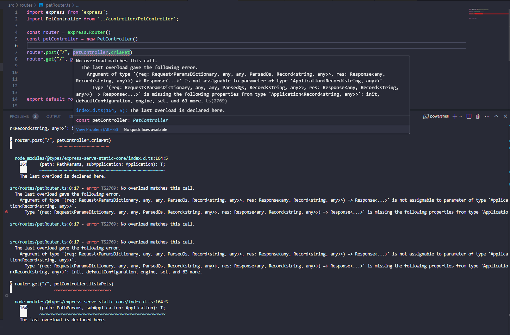
Task: Click the red error decoration in terminal gutter
Action: [7, 212]
